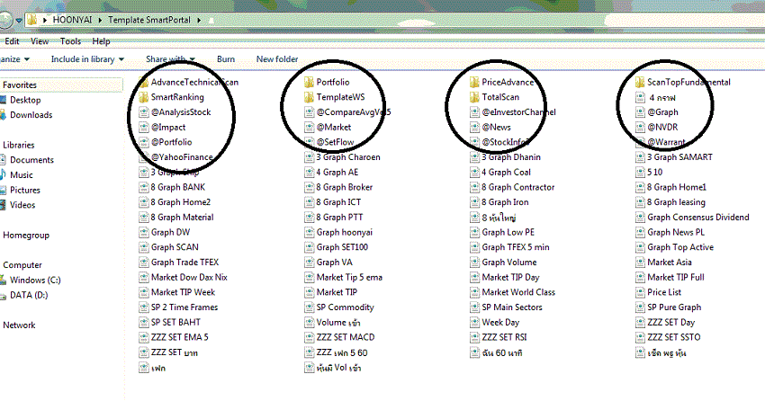Click the 8 Graph Broker file icon

coord(309,187)
